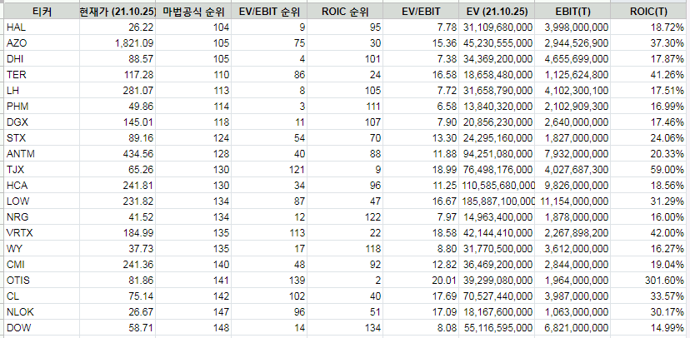Select AZO price cell 1,821.09
The height and width of the screenshot is (338, 690).
[117, 43]
